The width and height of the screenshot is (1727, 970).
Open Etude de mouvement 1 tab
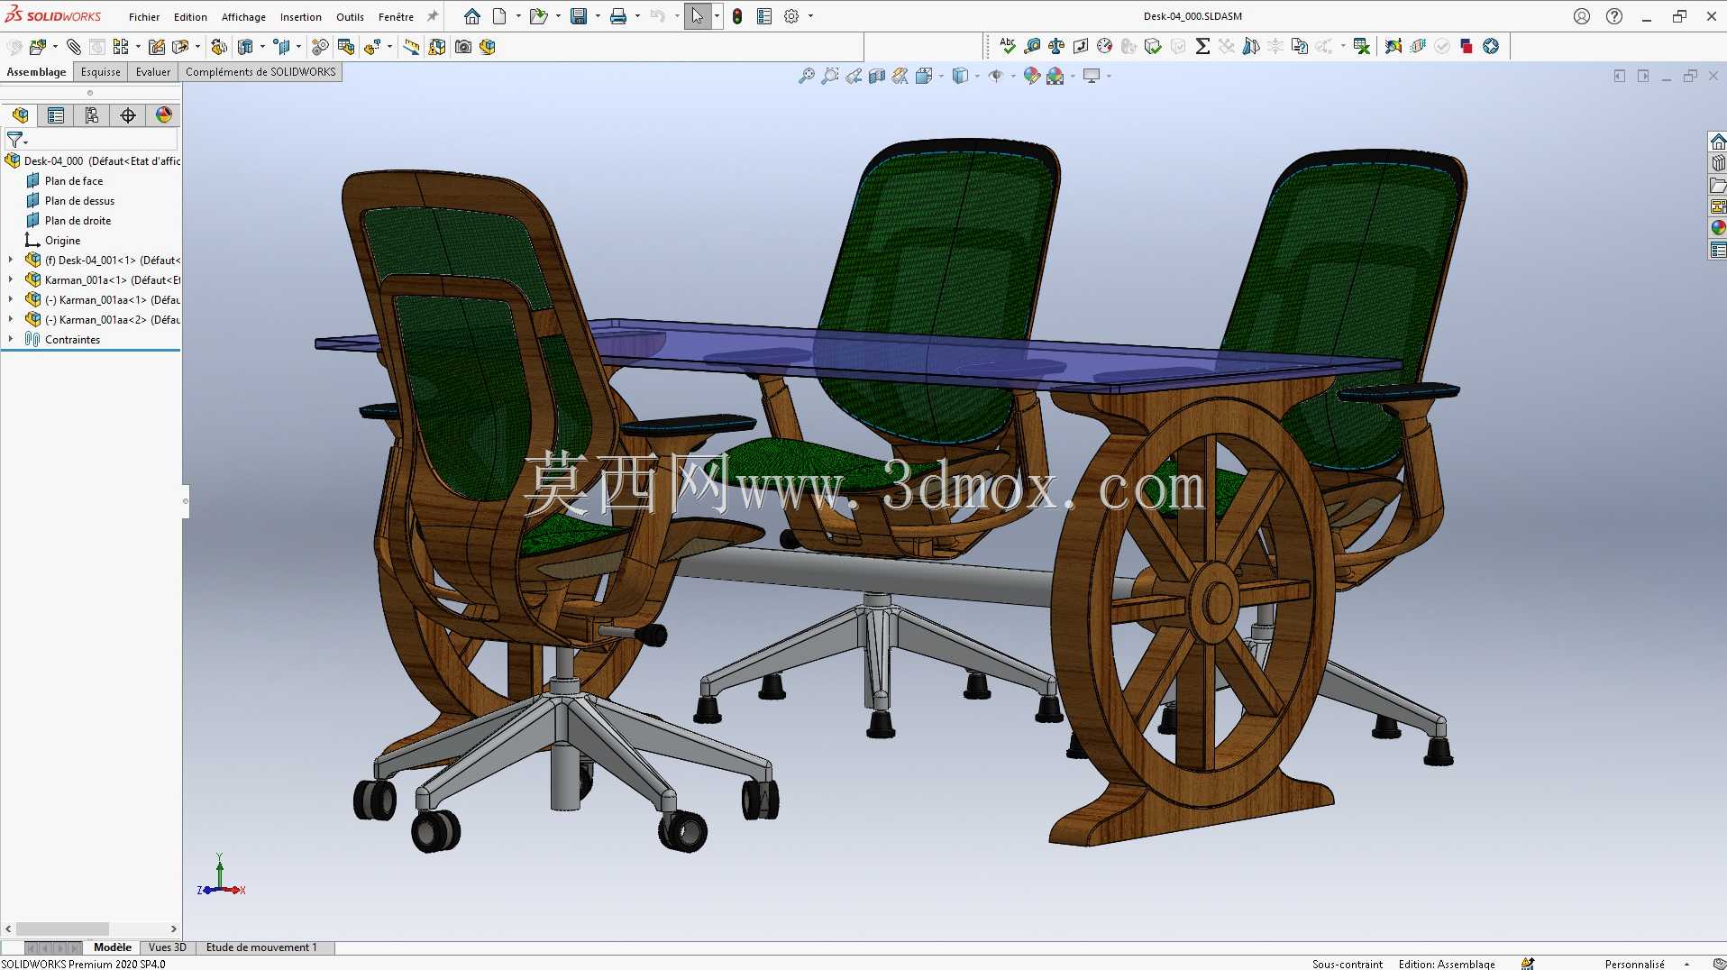click(261, 947)
